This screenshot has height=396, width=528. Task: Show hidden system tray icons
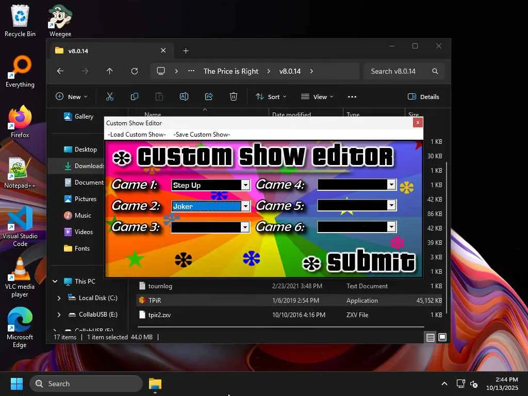(444, 384)
